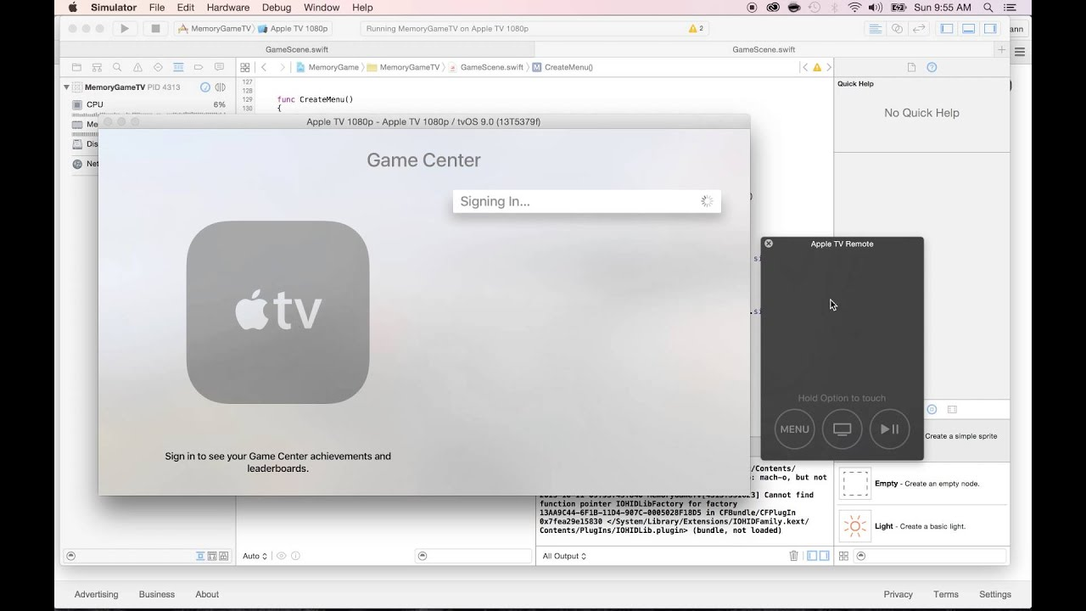Select the CPU gauge row
The width and height of the screenshot is (1086, 611).
pyautogui.click(x=148, y=104)
